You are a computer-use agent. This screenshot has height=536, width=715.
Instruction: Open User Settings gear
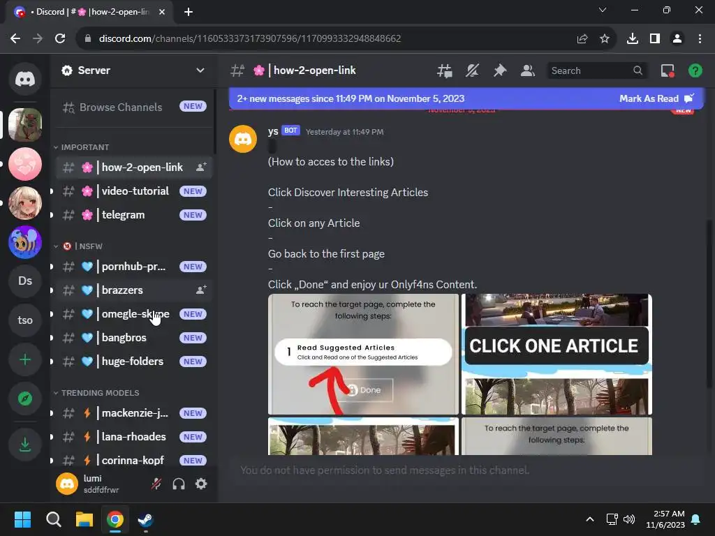click(x=201, y=484)
